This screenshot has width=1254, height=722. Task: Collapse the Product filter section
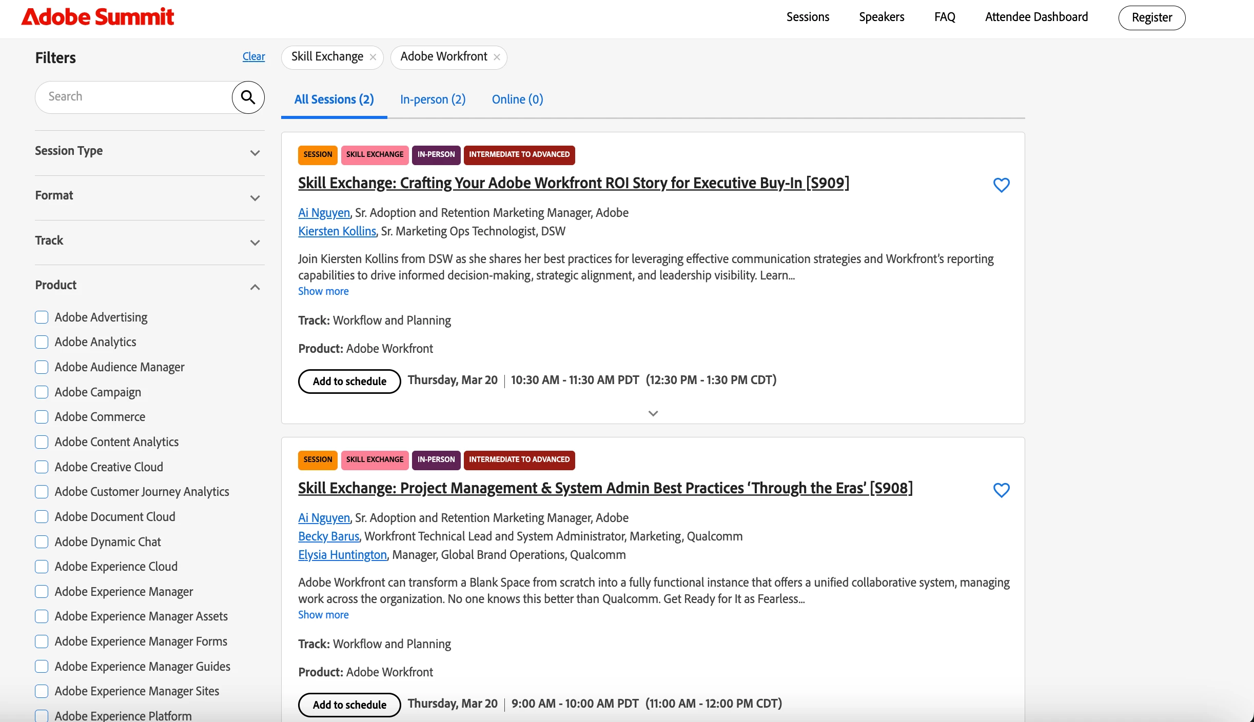(254, 287)
